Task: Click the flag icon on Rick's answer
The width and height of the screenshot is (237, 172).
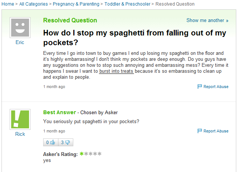Action: (200, 131)
